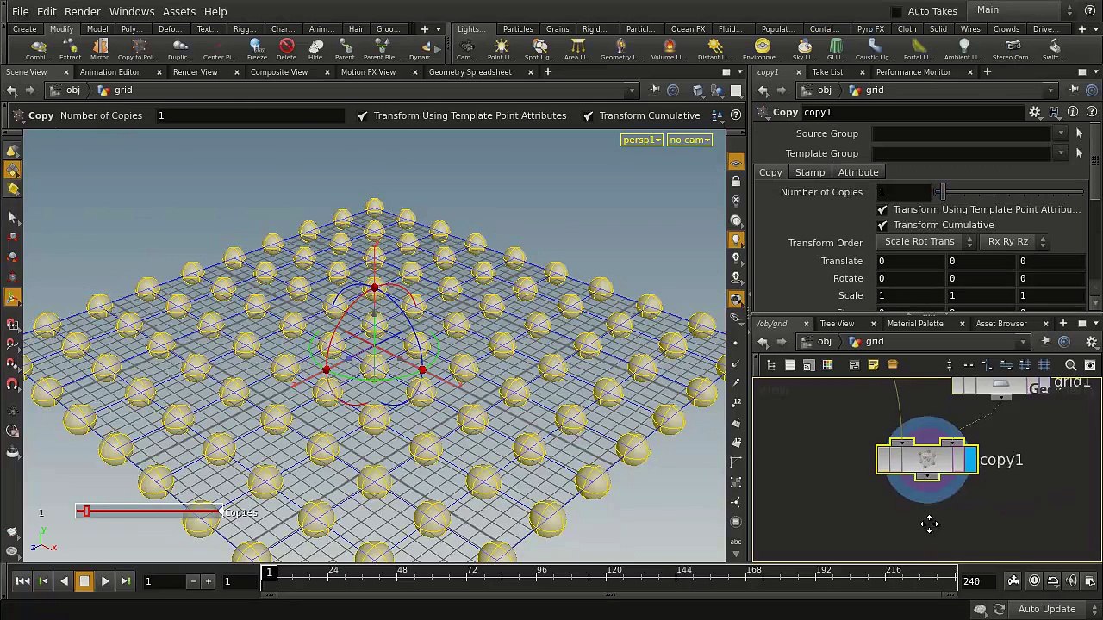Toggle Transform Using Template Point Attributes in viewport bar
This screenshot has width=1103, height=620.
(x=363, y=115)
